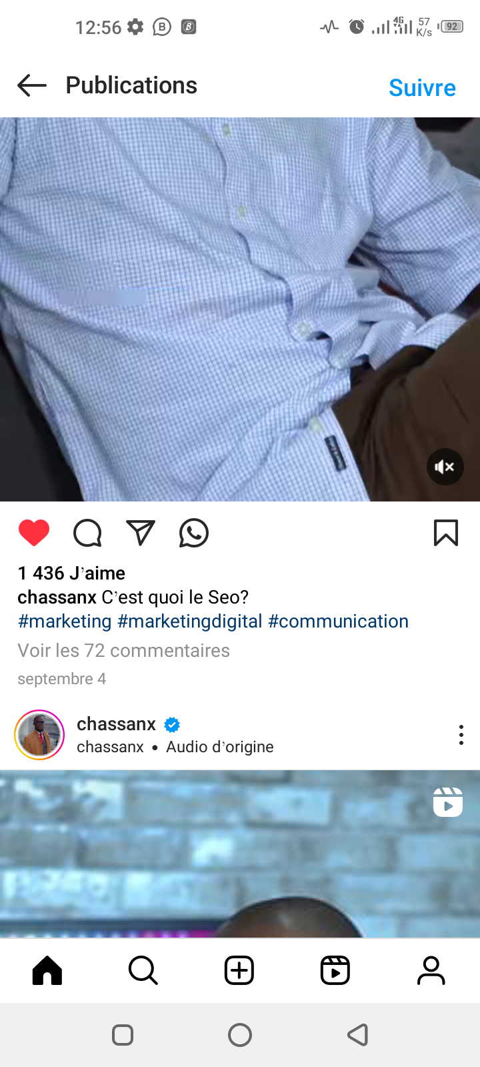Viewport: 480px width, 1067px height.
Task: Open post options three-dot menu
Action: [461, 735]
